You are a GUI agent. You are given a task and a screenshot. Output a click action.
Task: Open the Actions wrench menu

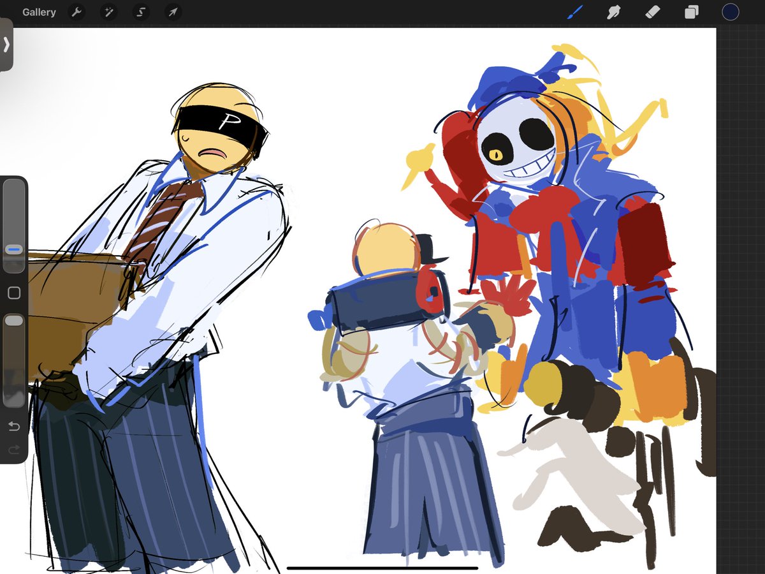click(76, 12)
